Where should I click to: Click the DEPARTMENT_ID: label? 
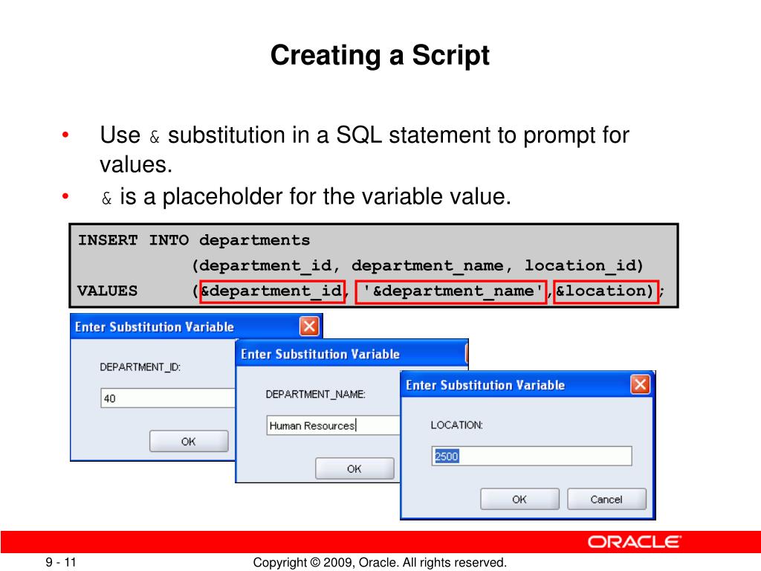[140, 367]
